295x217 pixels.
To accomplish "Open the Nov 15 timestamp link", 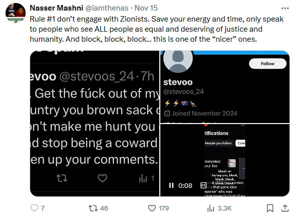I will coord(146,8).
